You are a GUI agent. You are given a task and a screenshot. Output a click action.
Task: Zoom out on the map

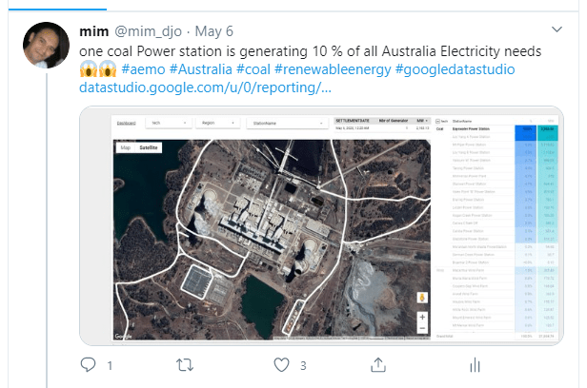422,329
